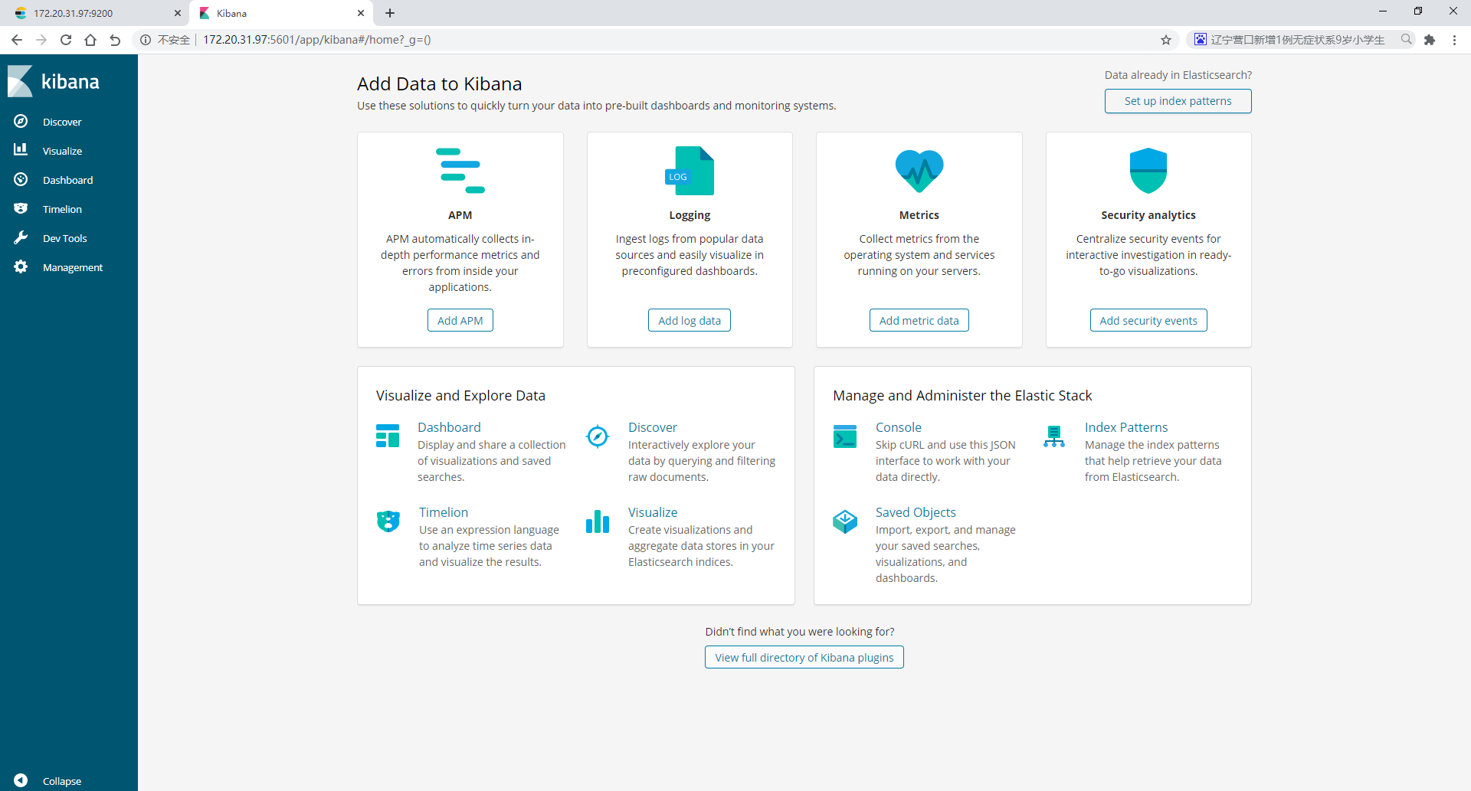The width and height of the screenshot is (1471, 791).
Task: Click the Add metric data button
Action: click(x=919, y=320)
